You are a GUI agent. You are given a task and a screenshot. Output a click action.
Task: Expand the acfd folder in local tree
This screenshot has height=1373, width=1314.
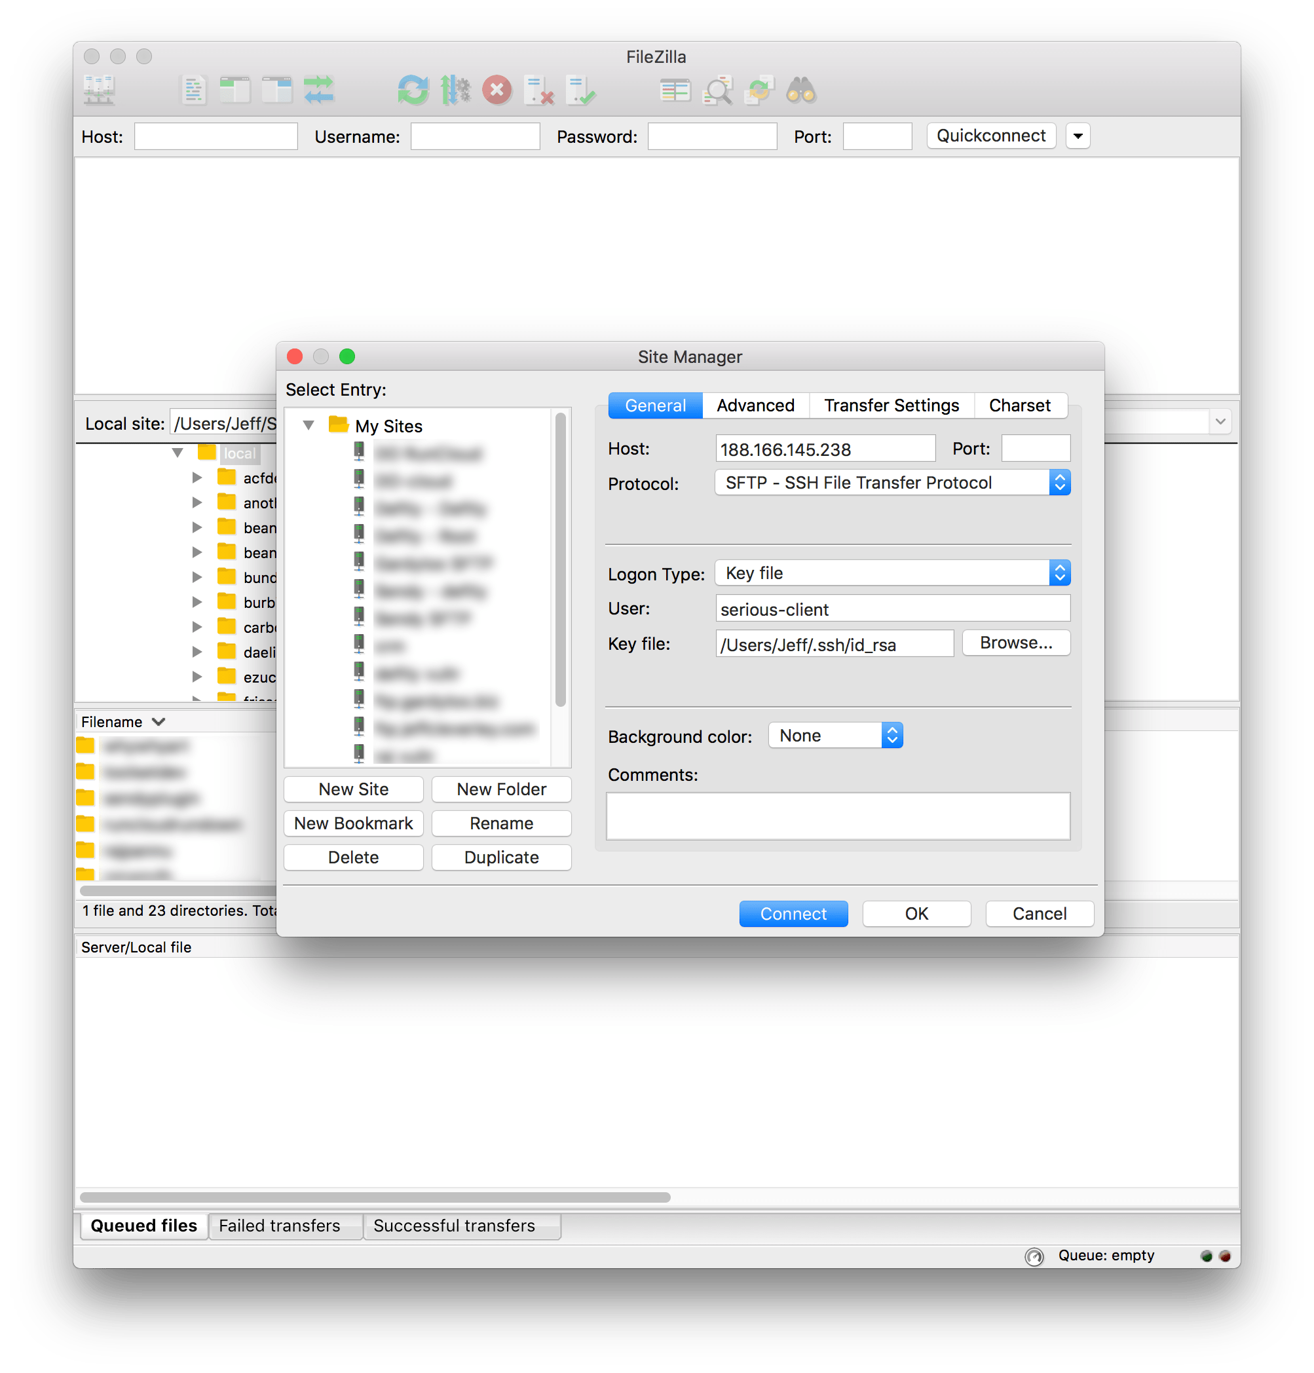[197, 478]
